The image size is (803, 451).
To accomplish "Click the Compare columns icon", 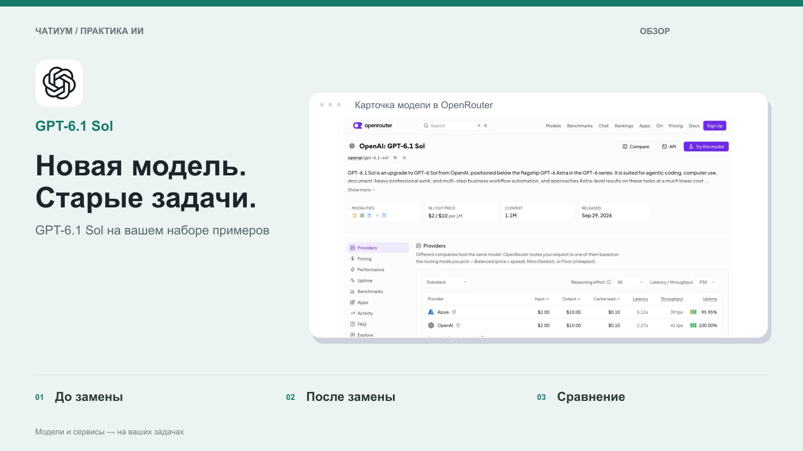I will [x=625, y=147].
